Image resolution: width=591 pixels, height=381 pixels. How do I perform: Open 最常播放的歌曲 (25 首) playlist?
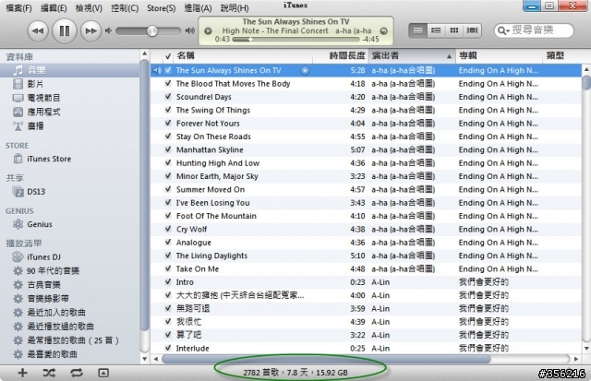(x=70, y=340)
